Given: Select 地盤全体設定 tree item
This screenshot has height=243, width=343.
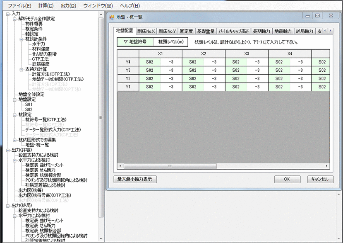Looking at the screenshot, I should pos(31,94).
